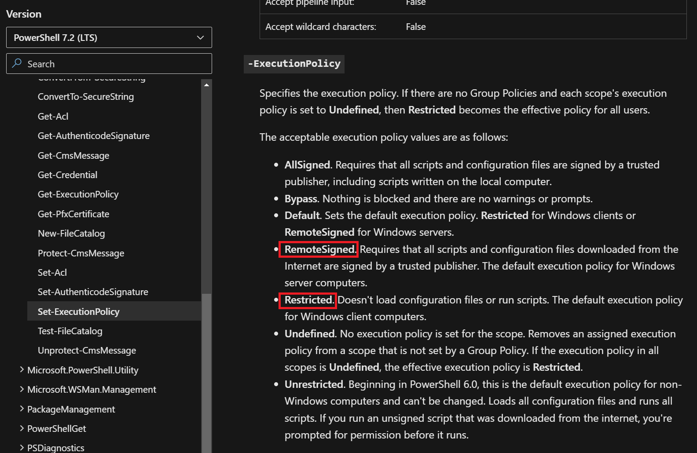697x453 pixels.
Task: Click the Undefined policy list term
Action: (x=309, y=334)
